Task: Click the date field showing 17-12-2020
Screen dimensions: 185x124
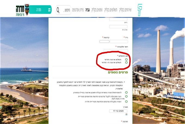Action: (x=118, y=111)
